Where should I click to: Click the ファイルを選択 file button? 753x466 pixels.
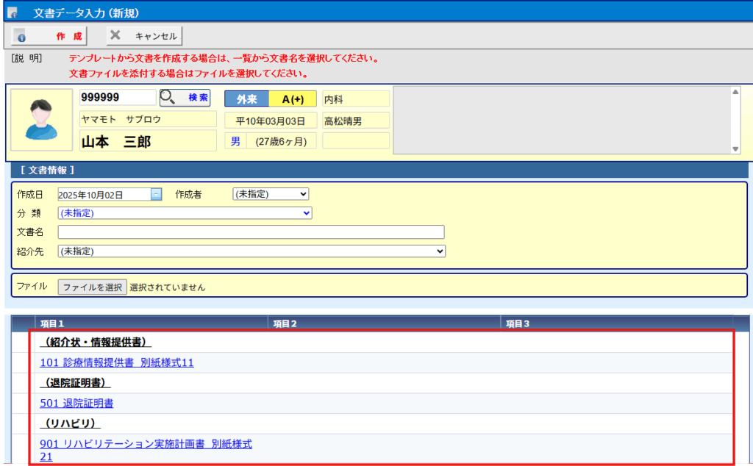(x=93, y=287)
